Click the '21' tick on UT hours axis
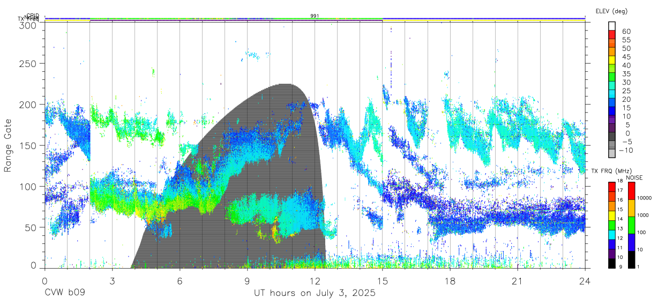The width and height of the screenshot is (658, 304). [x=518, y=281]
